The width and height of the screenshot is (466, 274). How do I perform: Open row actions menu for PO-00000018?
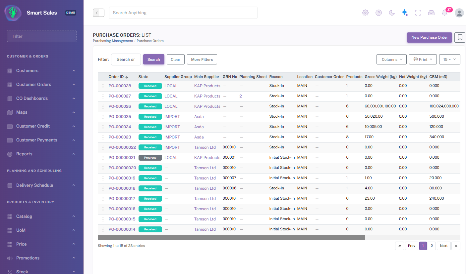click(x=103, y=188)
